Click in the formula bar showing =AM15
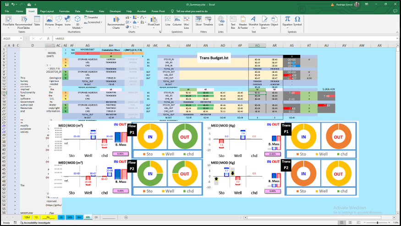The height and width of the screenshot is (226, 401). (x=225, y=38)
